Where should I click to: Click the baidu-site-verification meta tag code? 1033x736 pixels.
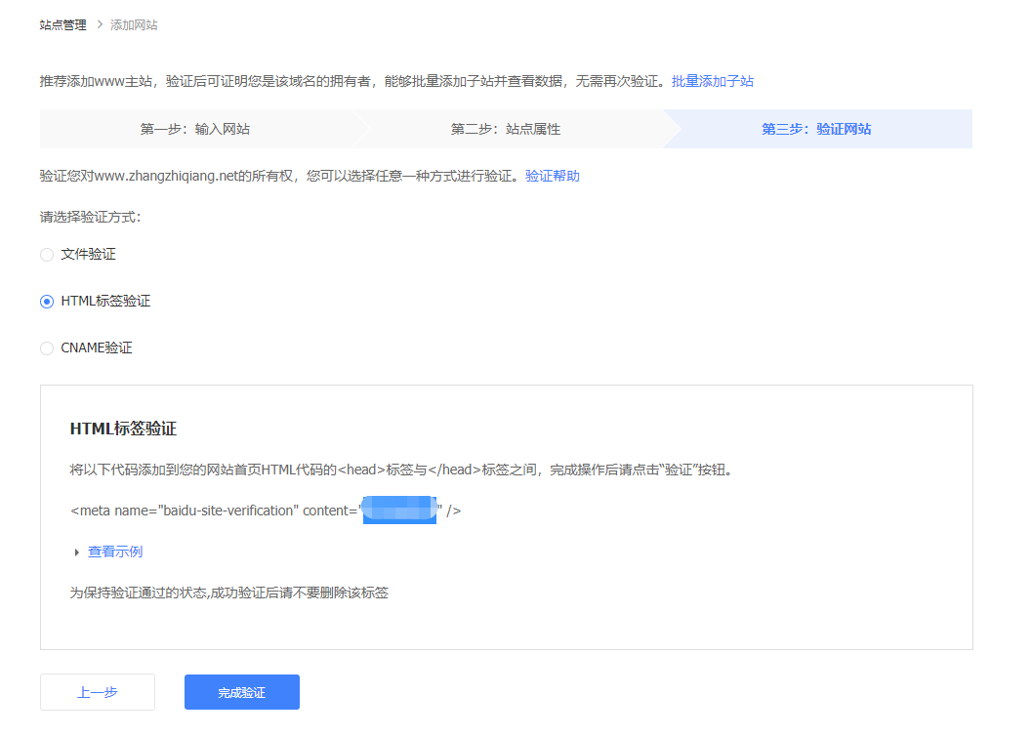pos(213,511)
